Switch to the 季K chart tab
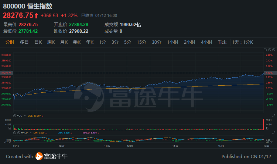The height and width of the screenshot is (164, 277). point(77,42)
